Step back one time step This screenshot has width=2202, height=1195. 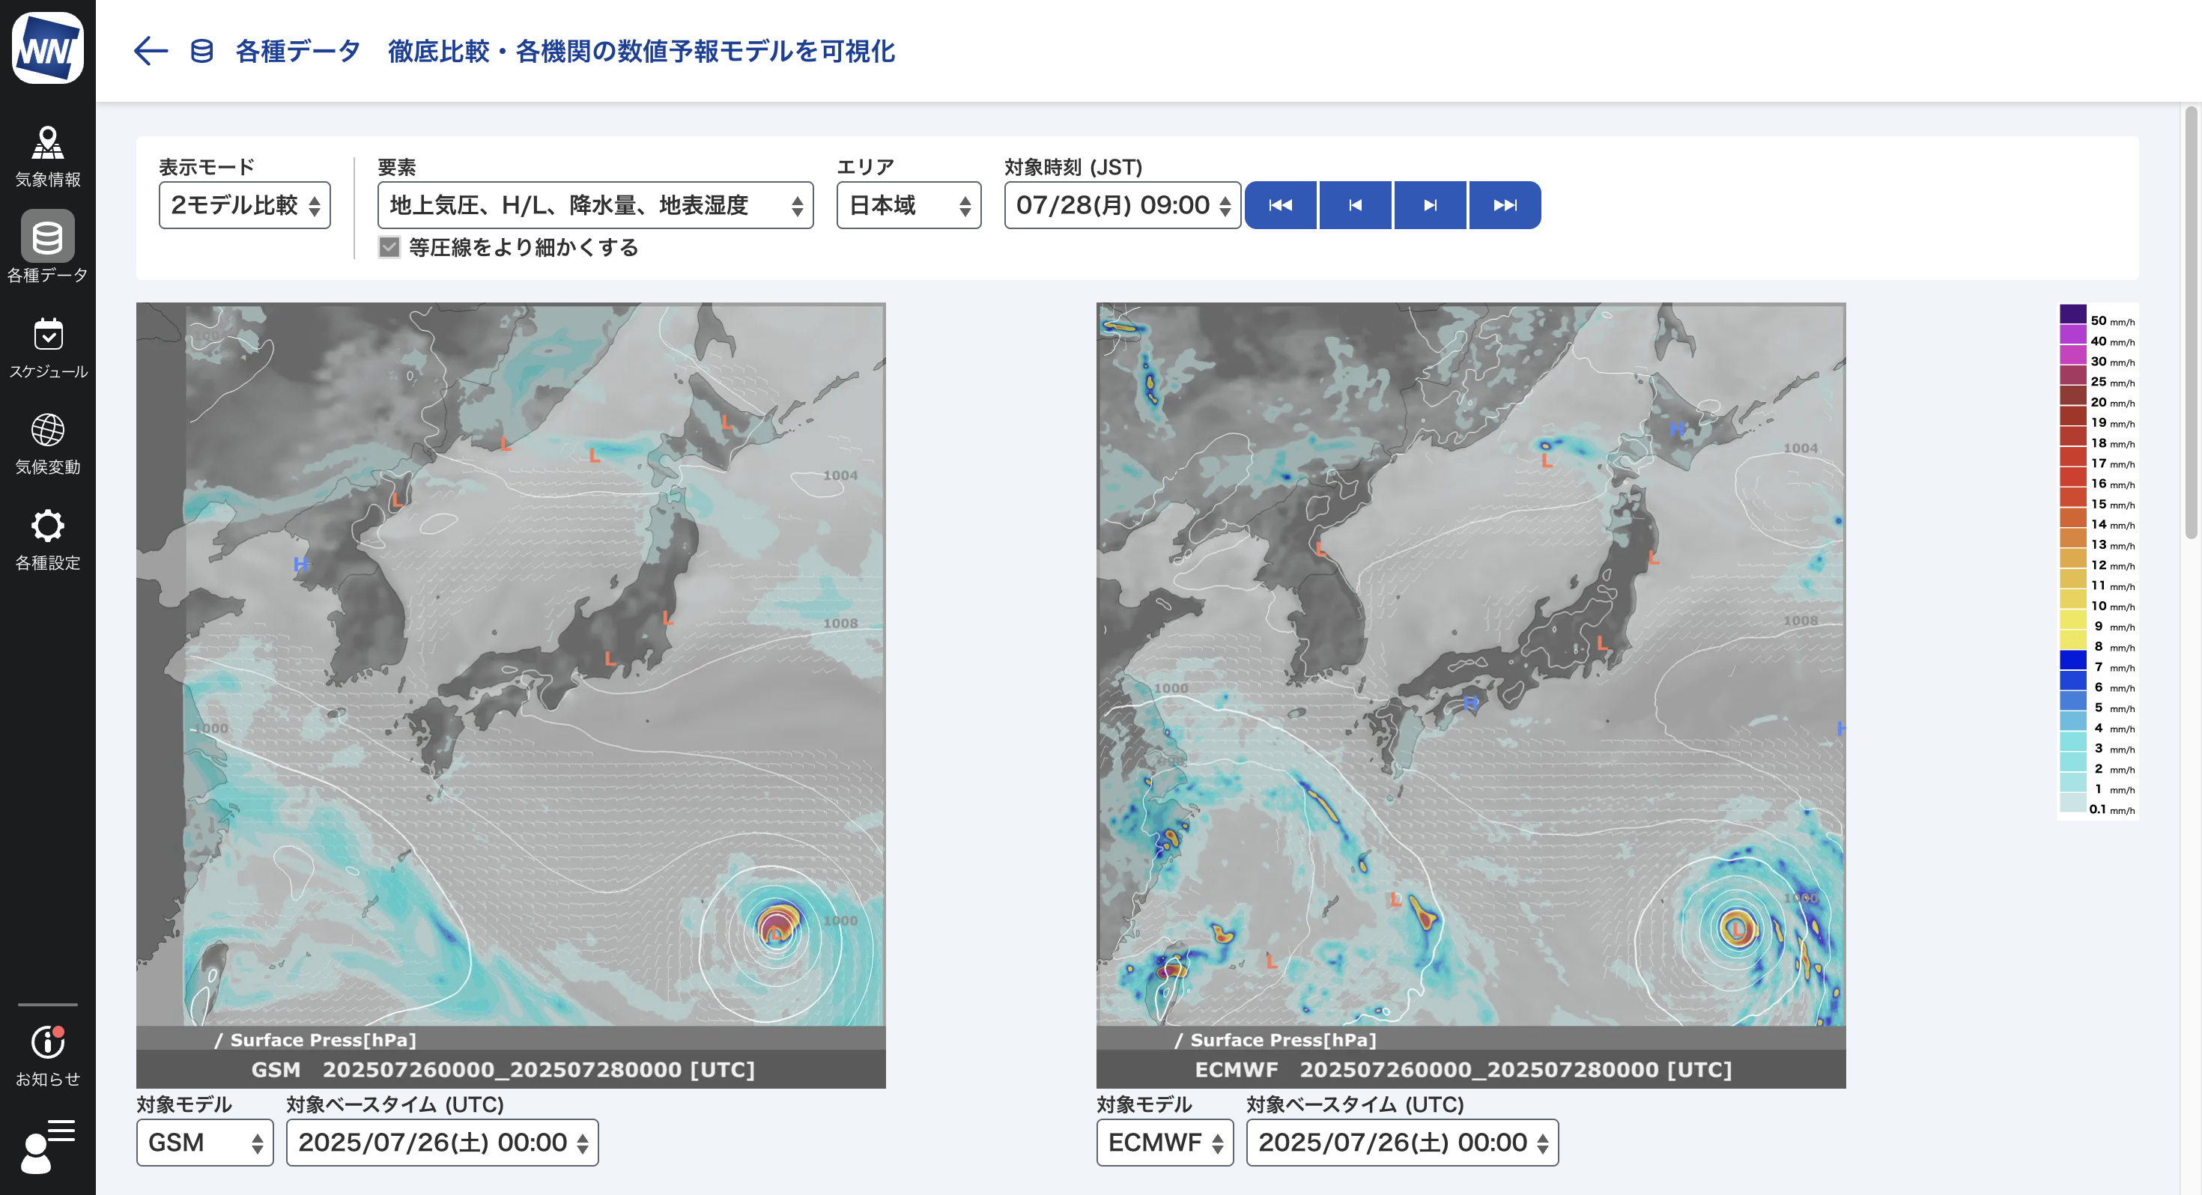tap(1356, 205)
